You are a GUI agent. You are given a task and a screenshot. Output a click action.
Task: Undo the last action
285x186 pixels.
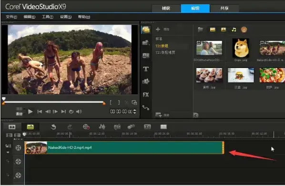click(53, 127)
